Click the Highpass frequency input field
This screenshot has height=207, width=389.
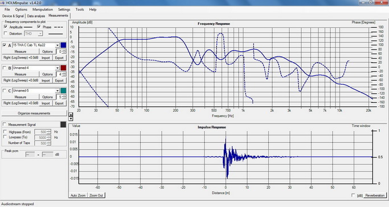pyautogui.click(x=40, y=132)
